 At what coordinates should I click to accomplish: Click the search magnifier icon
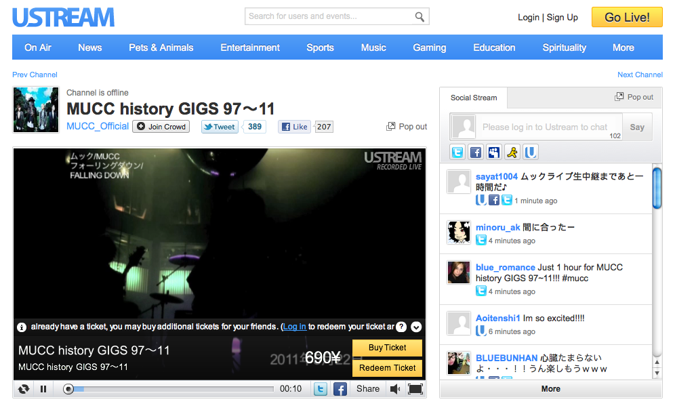click(420, 17)
